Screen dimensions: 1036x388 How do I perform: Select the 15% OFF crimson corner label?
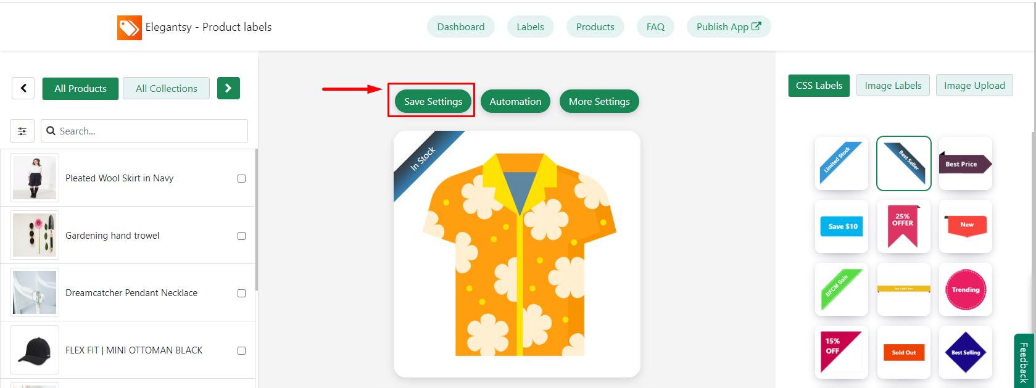pyautogui.click(x=841, y=352)
